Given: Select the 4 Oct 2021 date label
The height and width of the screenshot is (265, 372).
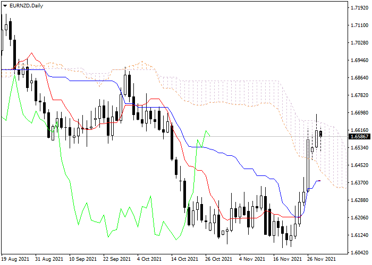Looking at the screenshot, I should 149,259.
